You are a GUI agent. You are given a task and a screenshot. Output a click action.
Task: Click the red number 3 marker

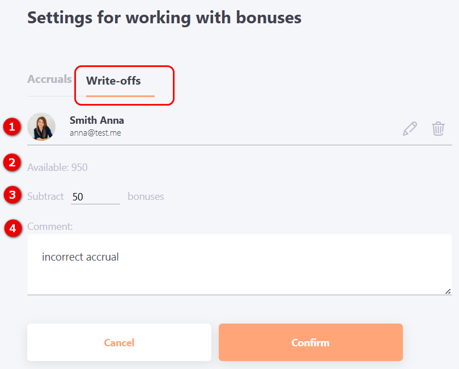pos(12,195)
